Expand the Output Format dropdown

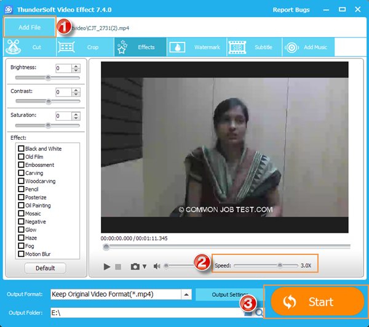[x=186, y=294]
